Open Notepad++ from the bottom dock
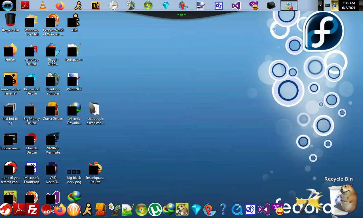 [x=128, y=210]
